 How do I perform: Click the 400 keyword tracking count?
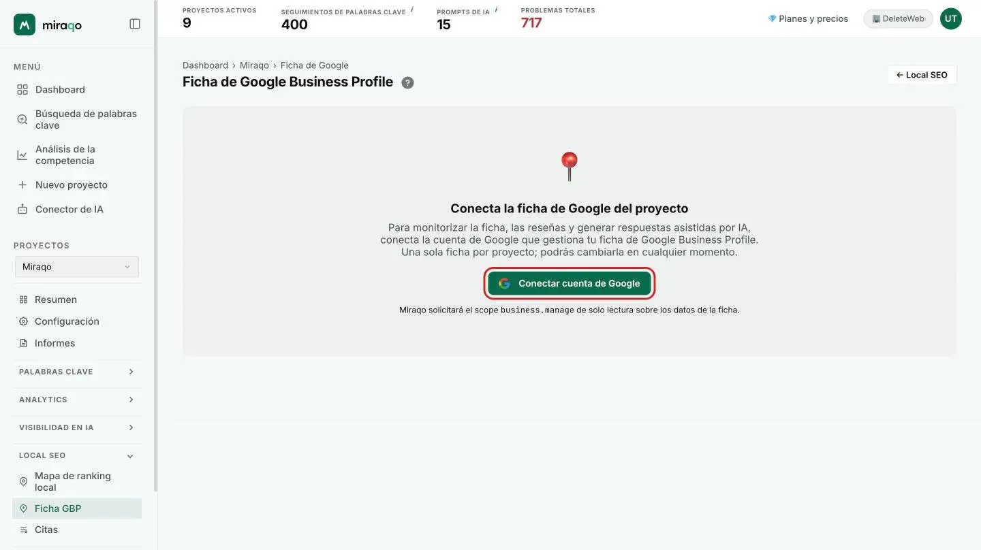tap(294, 25)
